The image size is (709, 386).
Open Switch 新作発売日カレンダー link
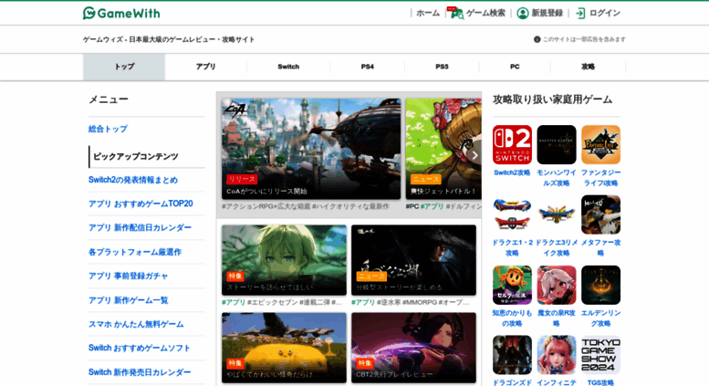(x=140, y=372)
